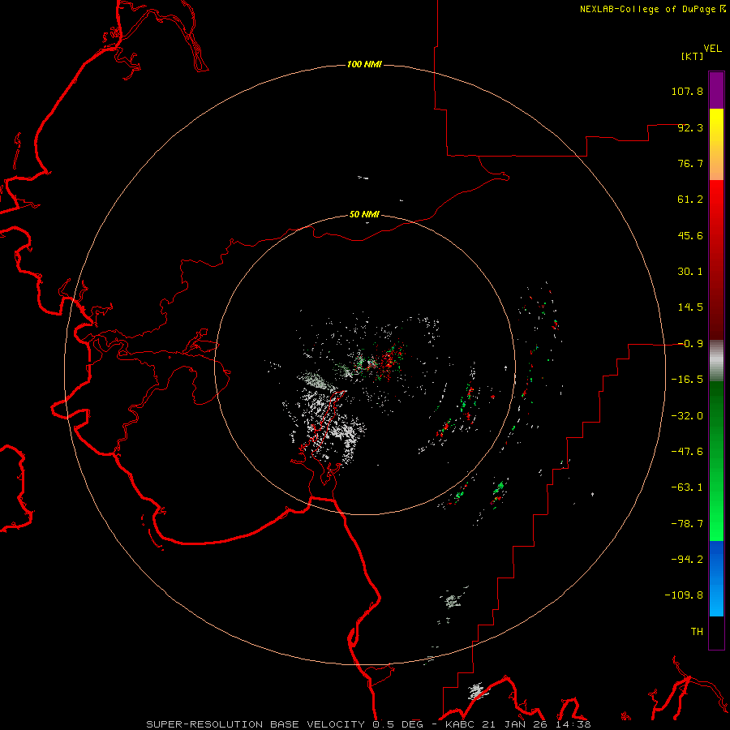Image resolution: width=730 pixels, height=730 pixels.
Task: Click the 50 NMI range ring label
Action: (x=364, y=215)
